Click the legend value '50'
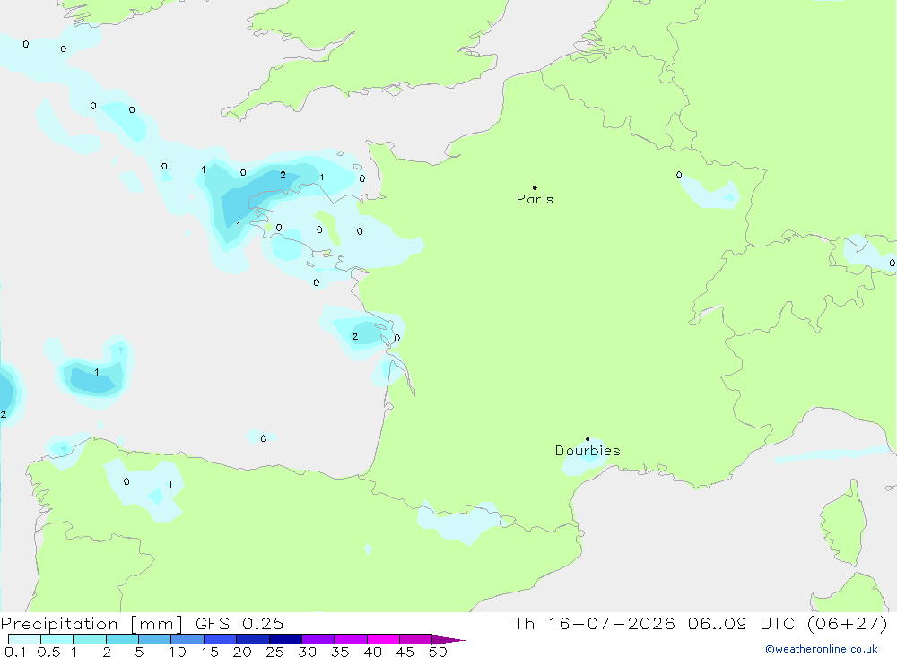This screenshot has width=897, height=657. pos(438,652)
